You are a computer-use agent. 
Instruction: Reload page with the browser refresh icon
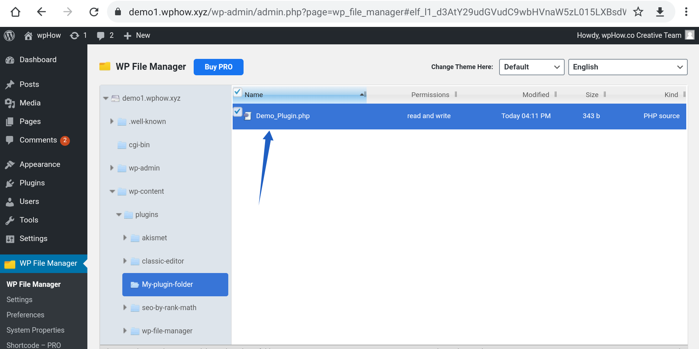[94, 12]
